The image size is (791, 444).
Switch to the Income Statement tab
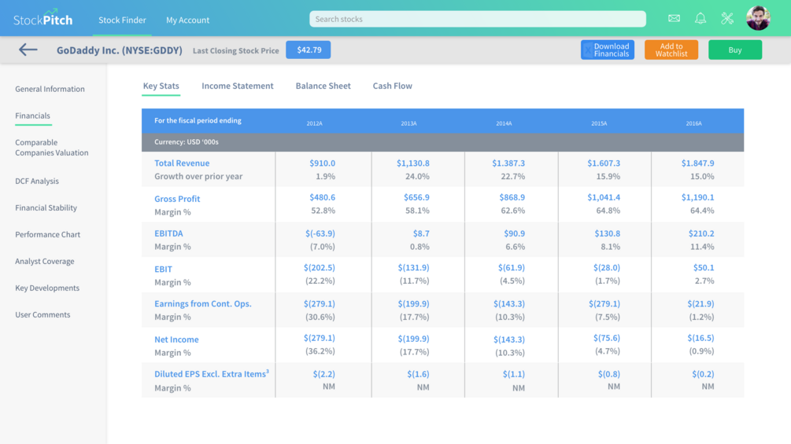[x=238, y=86]
